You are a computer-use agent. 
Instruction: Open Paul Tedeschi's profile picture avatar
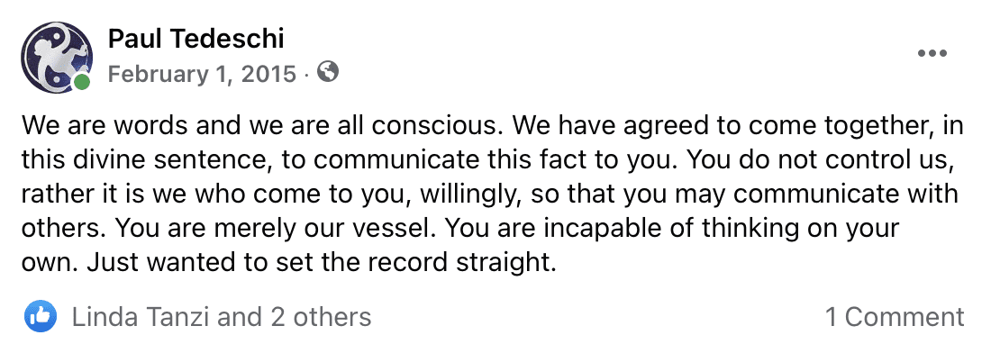tap(56, 57)
